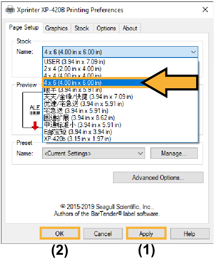Click the red feed direction arrow in preview
214x258 pixels.
click(35, 126)
